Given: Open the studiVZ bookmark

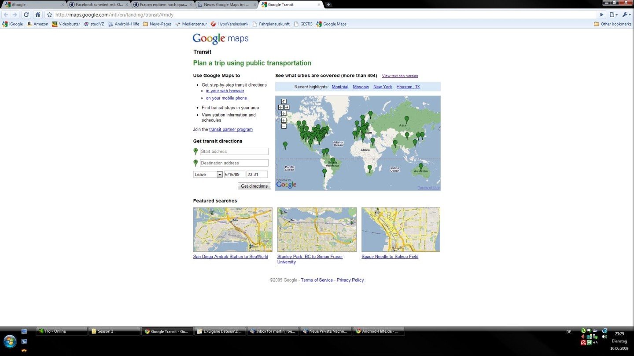Looking at the screenshot, I should (94, 24).
